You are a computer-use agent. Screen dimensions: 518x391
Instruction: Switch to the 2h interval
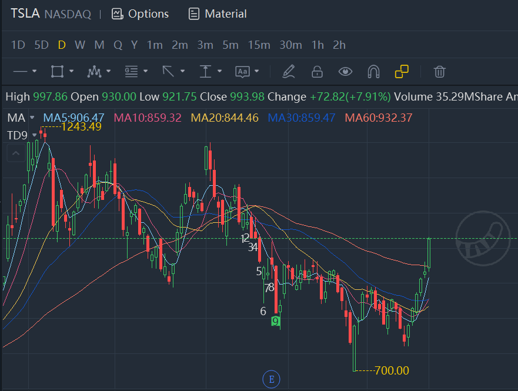tap(339, 45)
